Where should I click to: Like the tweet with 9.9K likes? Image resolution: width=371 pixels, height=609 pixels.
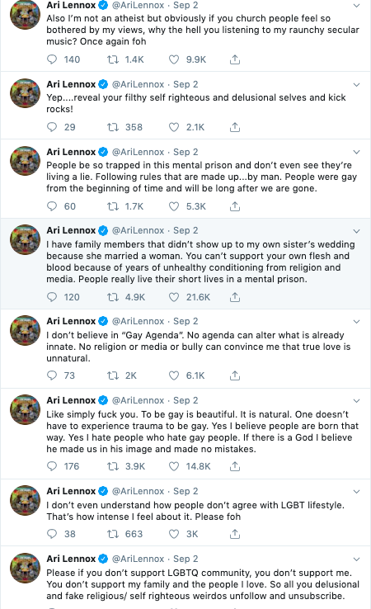tap(174, 59)
